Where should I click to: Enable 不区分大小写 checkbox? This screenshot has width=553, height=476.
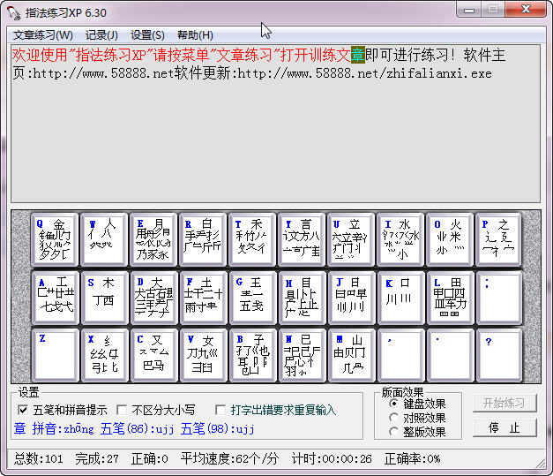pos(122,410)
